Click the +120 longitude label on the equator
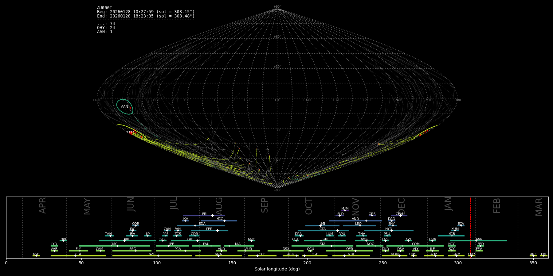 (x=157, y=100)
